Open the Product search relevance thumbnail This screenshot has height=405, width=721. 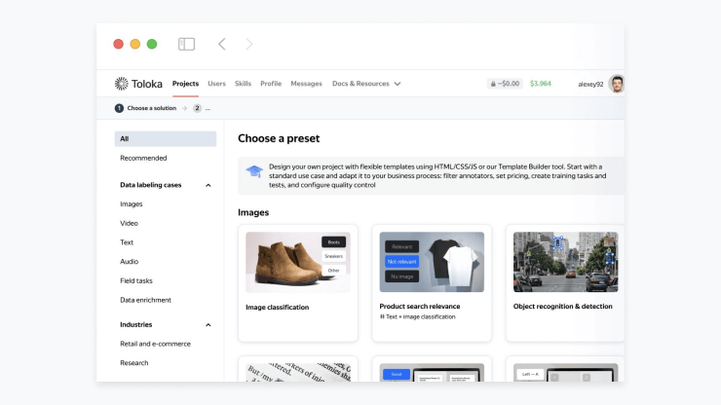(x=432, y=262)
